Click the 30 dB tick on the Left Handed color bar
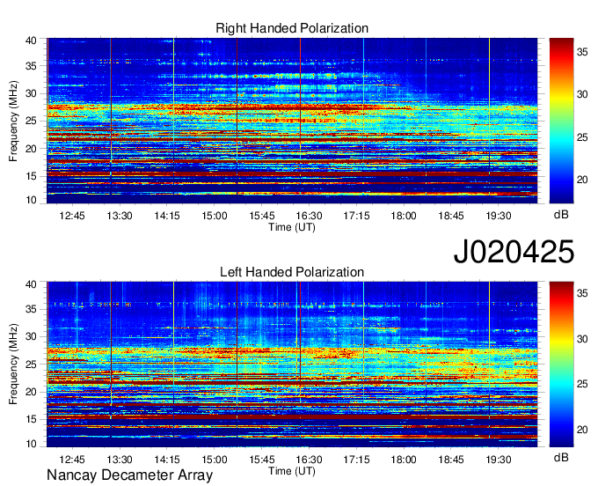Screen dimensions: 598x486 (x=582, y=339)
